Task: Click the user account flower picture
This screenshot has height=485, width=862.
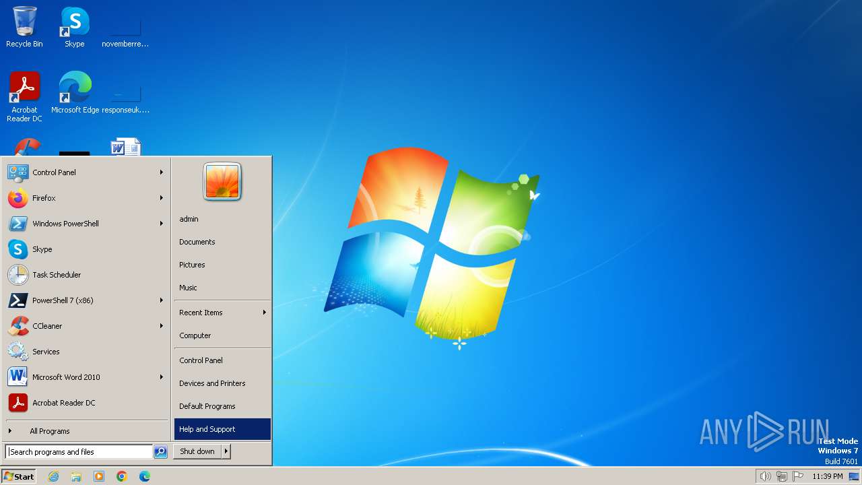Action: tap(222, 182)
